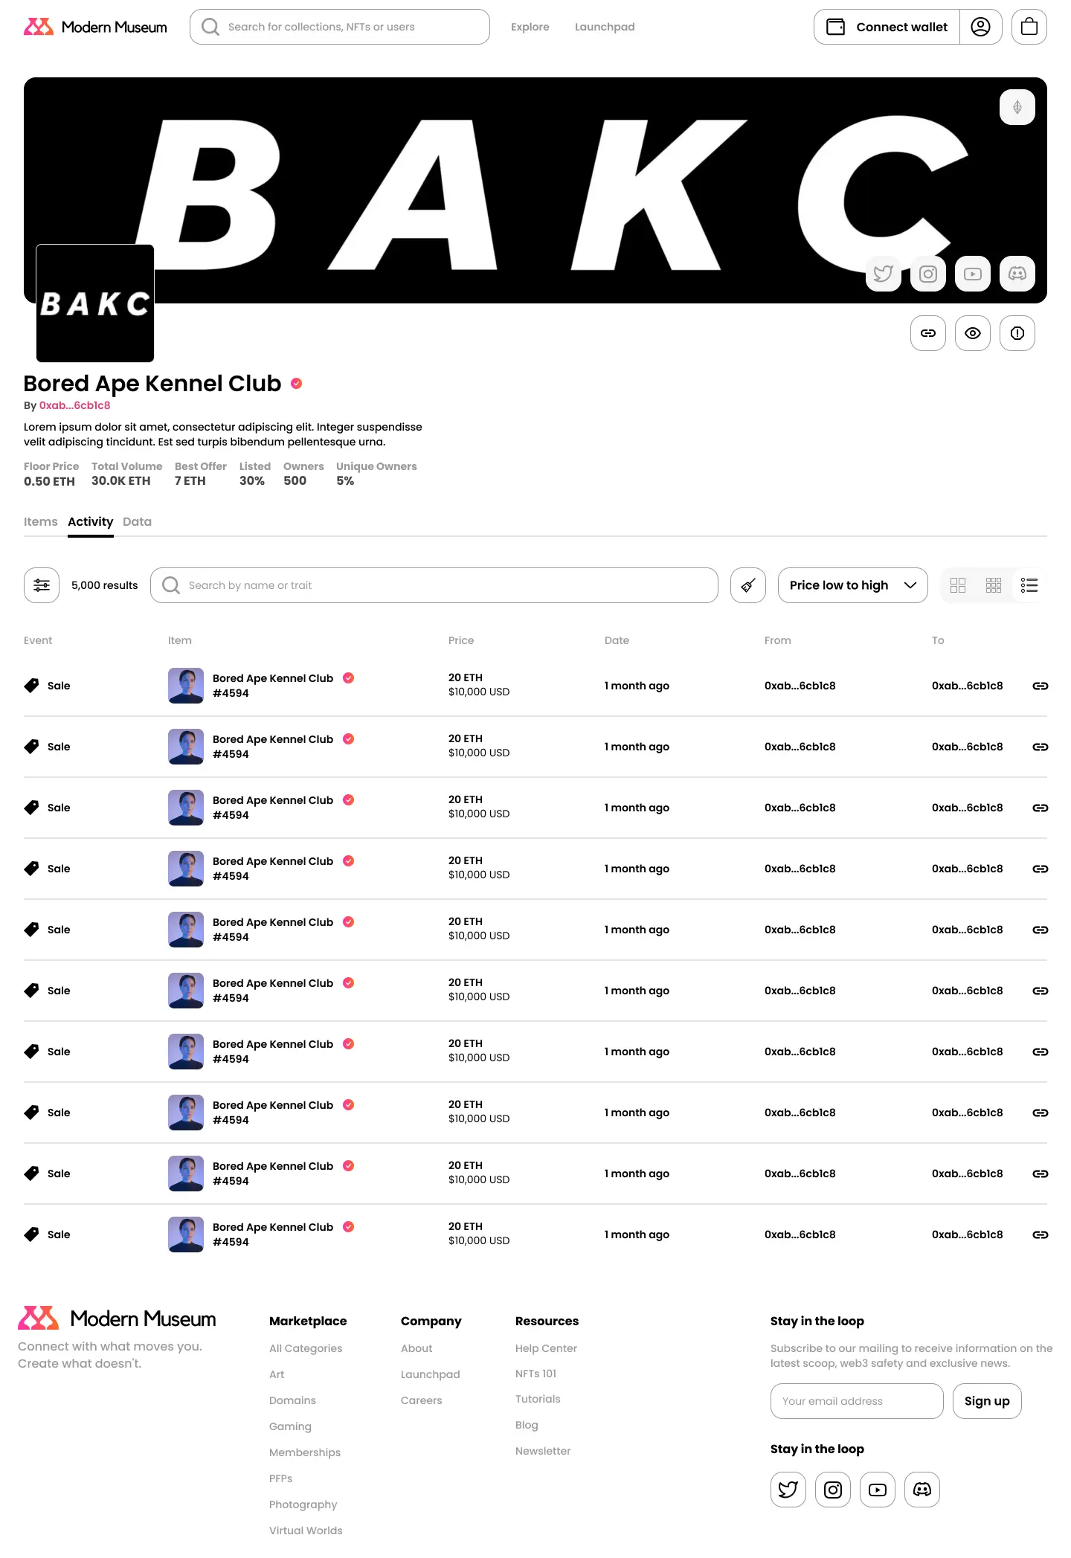This screenshot has height=1558, width=1071.
Task: Open creator address 0xab...6cb1c8 under title
Action: pyautogui.click(x=74, y=405)
